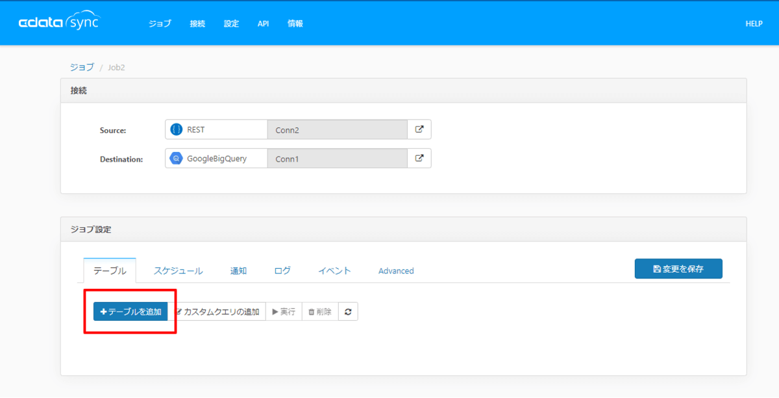Go to ジョブ via the breadcrumb
The height and width of the screenshot is (398, 779).
point(82,67)
